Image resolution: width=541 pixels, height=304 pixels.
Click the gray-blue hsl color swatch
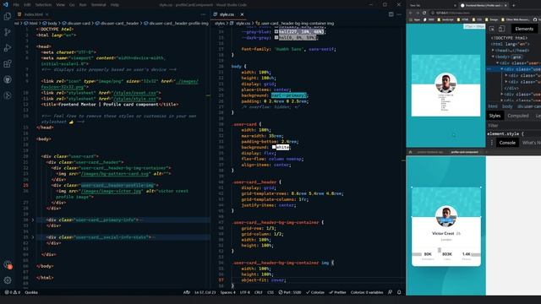point(276,31)
